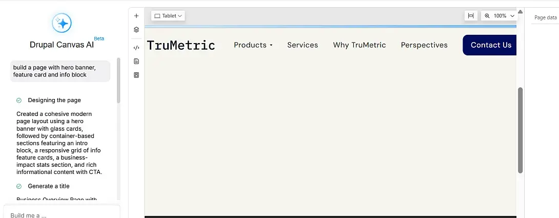Open the add component plus icon

point(136,16)
